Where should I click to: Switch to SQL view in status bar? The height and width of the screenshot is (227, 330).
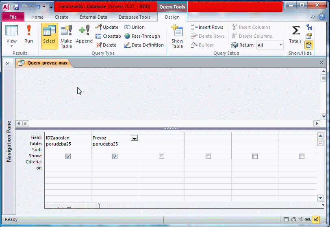pos(308,219)
